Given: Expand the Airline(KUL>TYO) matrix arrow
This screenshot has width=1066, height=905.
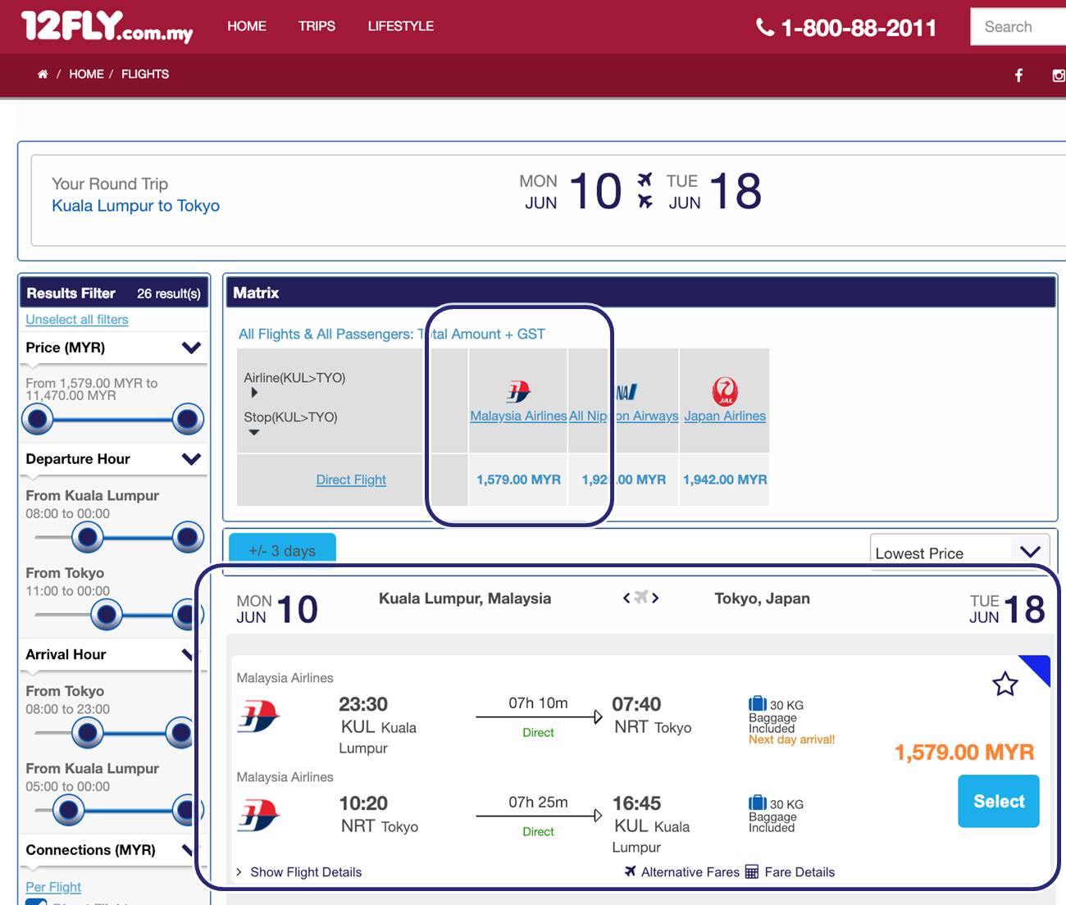Looking at the screenshot, I should [254, 393].
